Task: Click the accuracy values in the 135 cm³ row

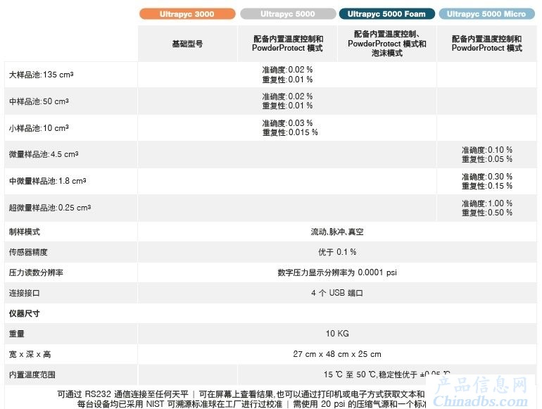Action: [x=287, y=75]
